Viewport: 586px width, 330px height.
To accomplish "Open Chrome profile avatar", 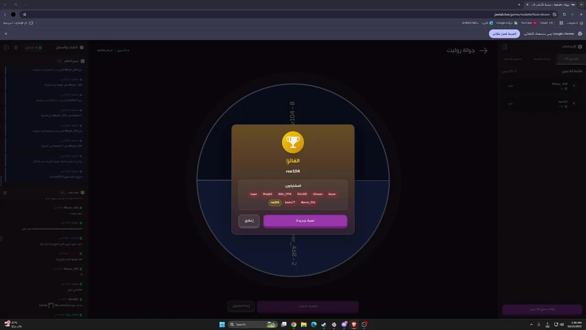I will pyautogui.click(x=13, y=14).
